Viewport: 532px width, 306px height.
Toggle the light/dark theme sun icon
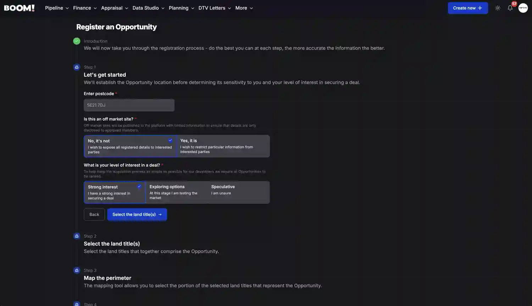tap(498, 8)
